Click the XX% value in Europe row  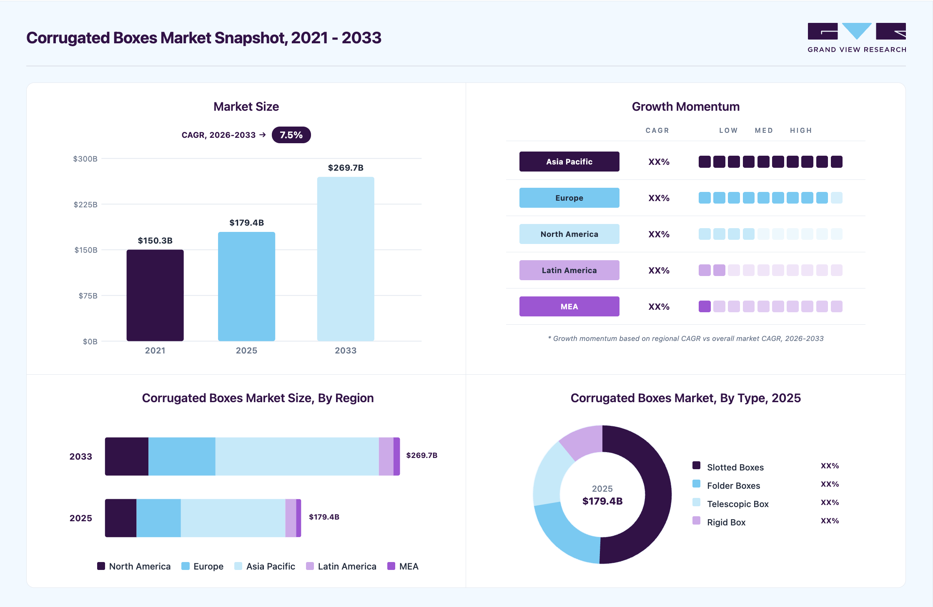(659, 198)
